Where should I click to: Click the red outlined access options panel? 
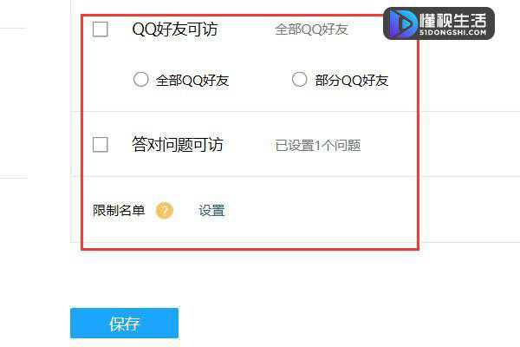pos(250,132)
